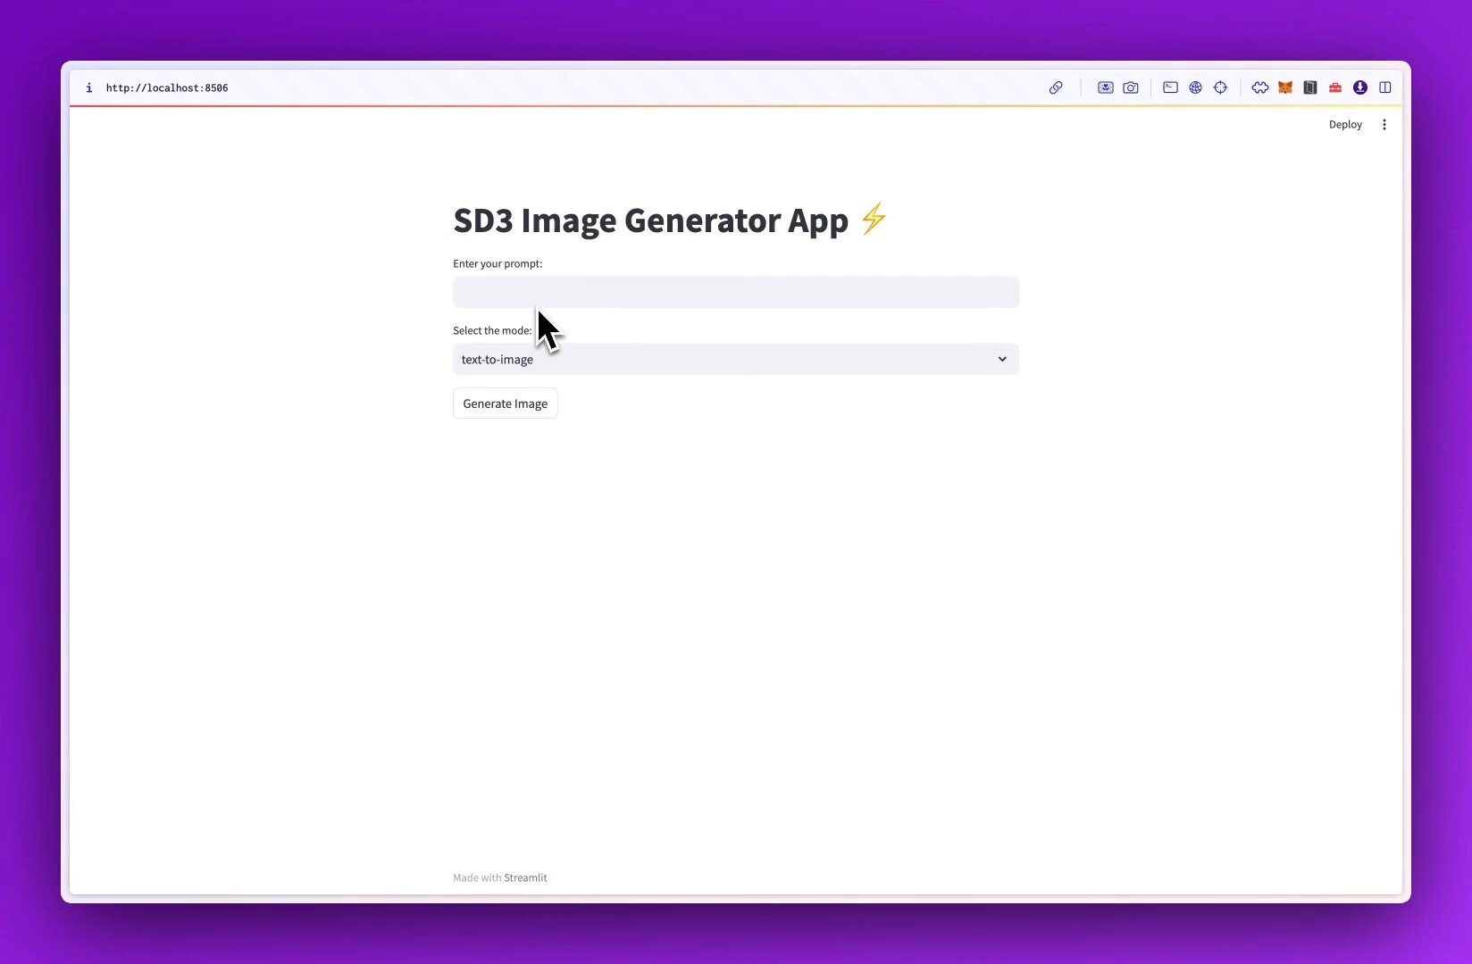Click the site info icon before URL
The height and width of the screenshot is (964, 1472).
(x=88, y=87)
